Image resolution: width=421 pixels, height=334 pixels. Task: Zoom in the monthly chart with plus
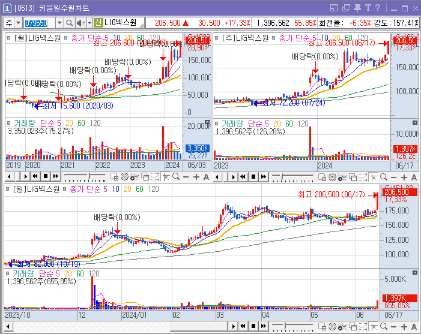pos(196,177)
